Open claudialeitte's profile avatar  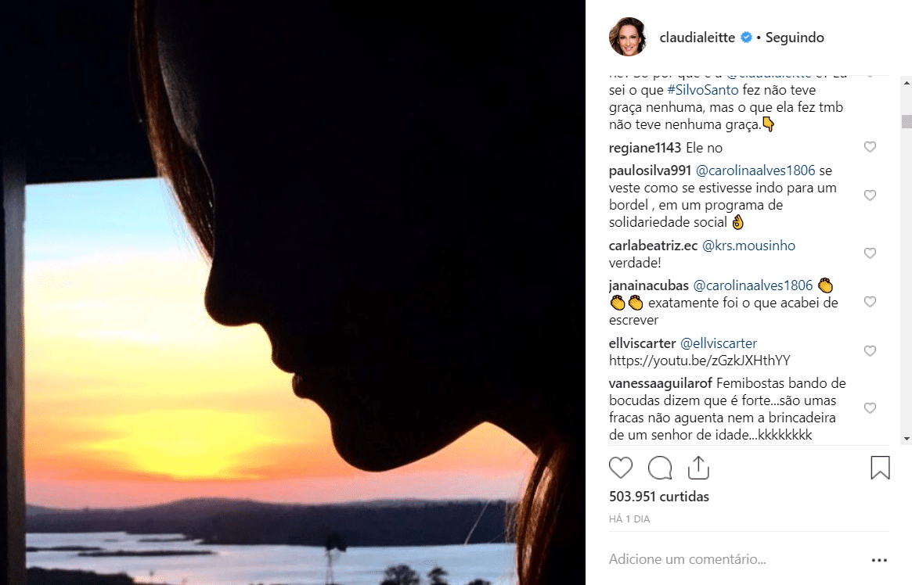(628, 37)
